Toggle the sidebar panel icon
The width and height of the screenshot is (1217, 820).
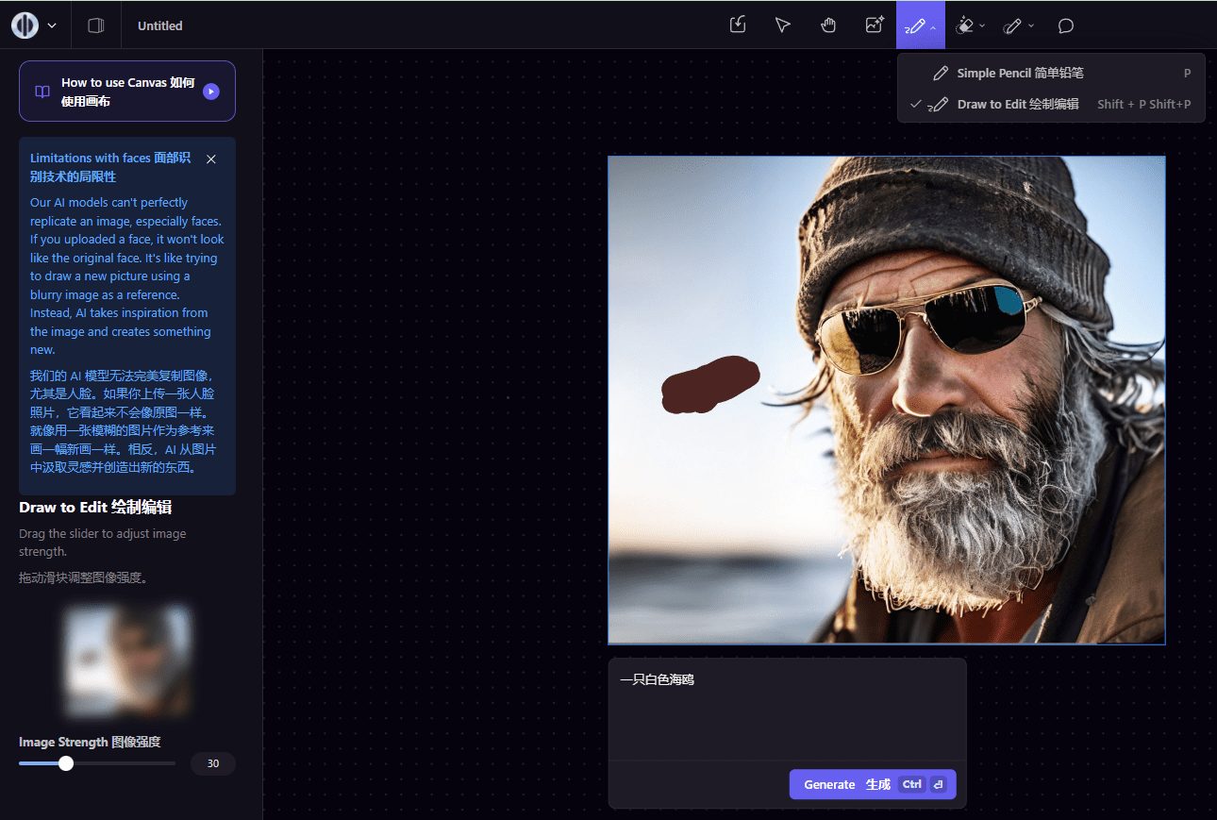(95, 25)
